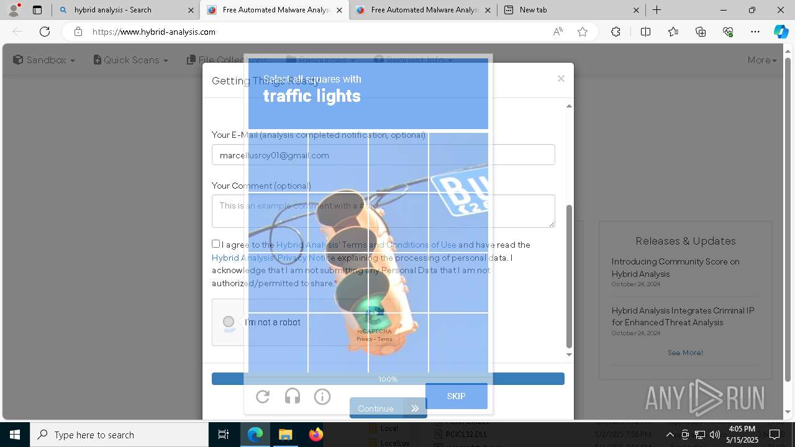Add page to favorites star
795x447 pixels.
click(x=583, y=32)
